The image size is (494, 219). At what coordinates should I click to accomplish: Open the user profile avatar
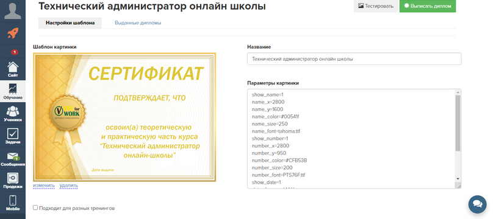tap(13, 11)
